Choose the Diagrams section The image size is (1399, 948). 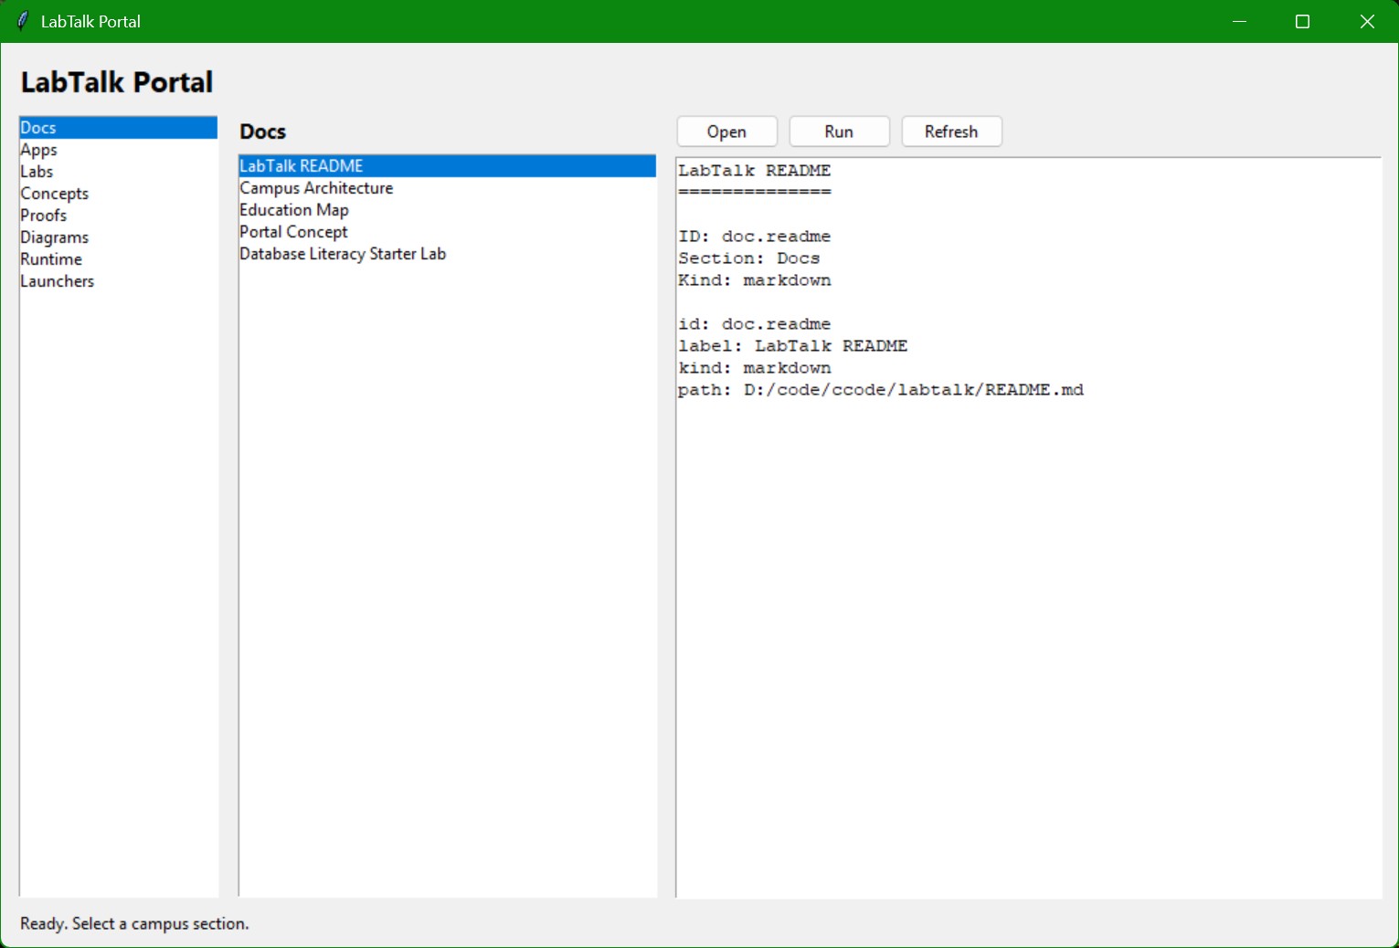click(x=118, y=237)
